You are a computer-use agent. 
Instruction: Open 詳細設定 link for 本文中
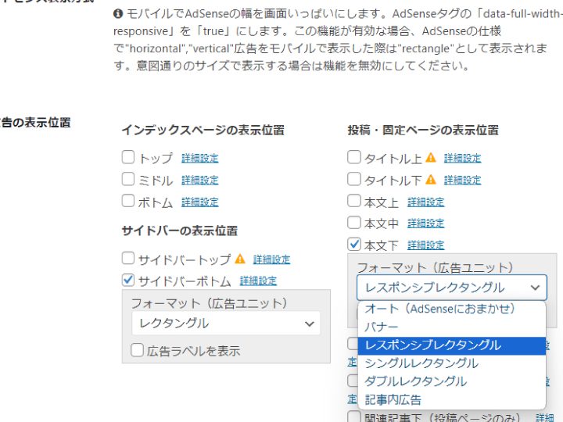pos(426,224)
